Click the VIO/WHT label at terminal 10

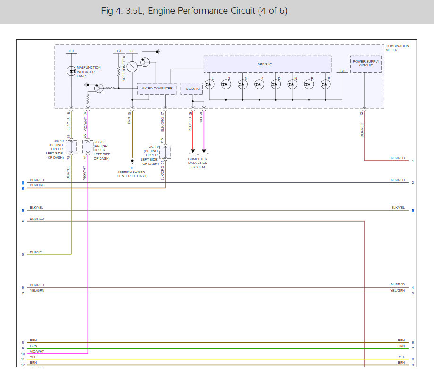37,351
